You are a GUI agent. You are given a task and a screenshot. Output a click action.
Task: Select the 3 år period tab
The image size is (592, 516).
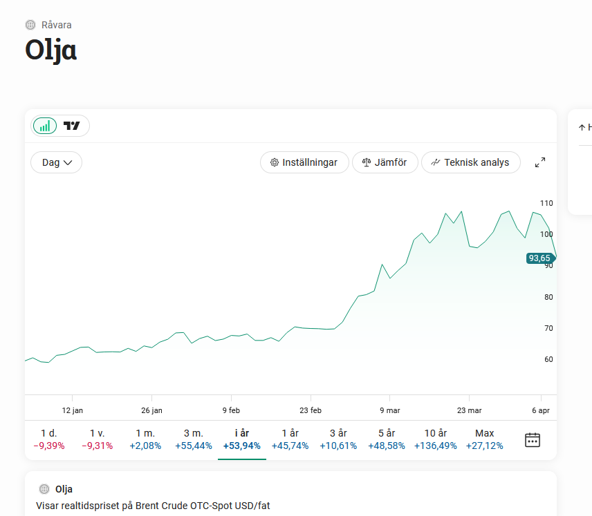click(x=338, y=439)
